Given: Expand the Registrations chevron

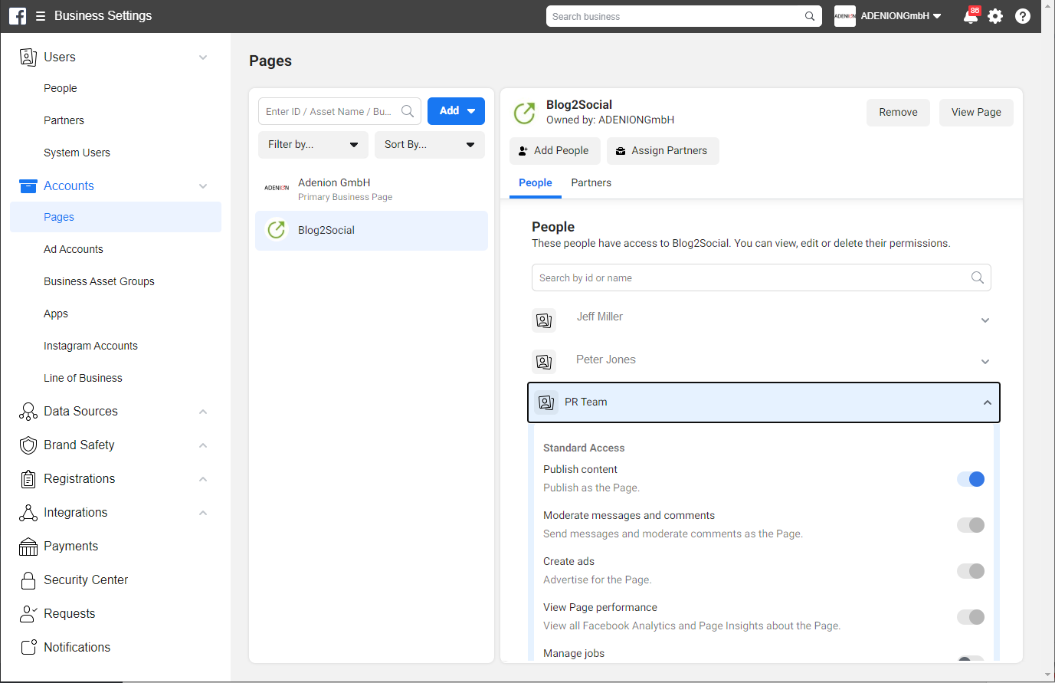Looking at the screenshot, I should tap(203, 479).
